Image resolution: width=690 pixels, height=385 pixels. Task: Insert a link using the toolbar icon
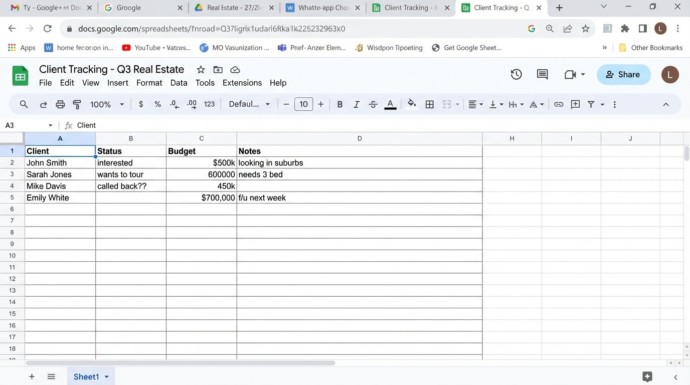click(558, 104)
